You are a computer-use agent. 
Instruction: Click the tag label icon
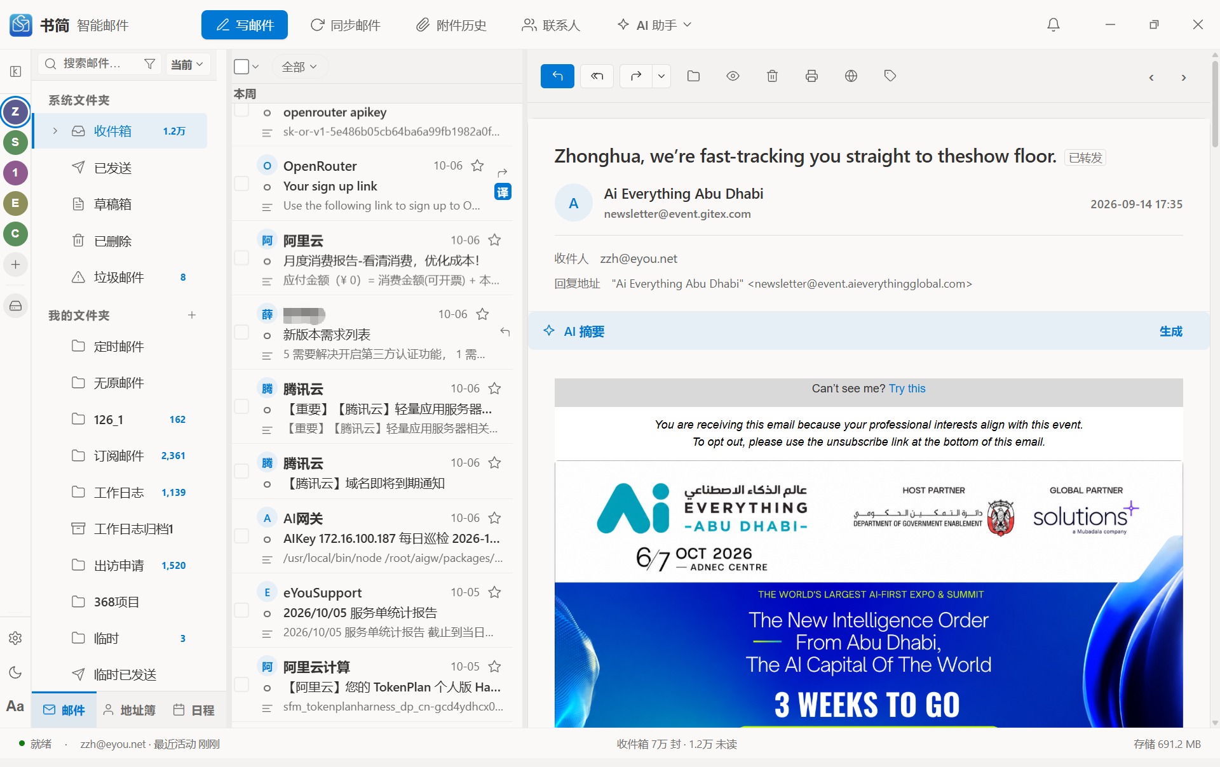point(890,76)
